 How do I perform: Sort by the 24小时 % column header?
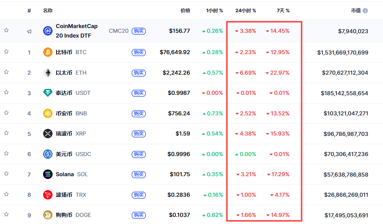tap(245, 11)
